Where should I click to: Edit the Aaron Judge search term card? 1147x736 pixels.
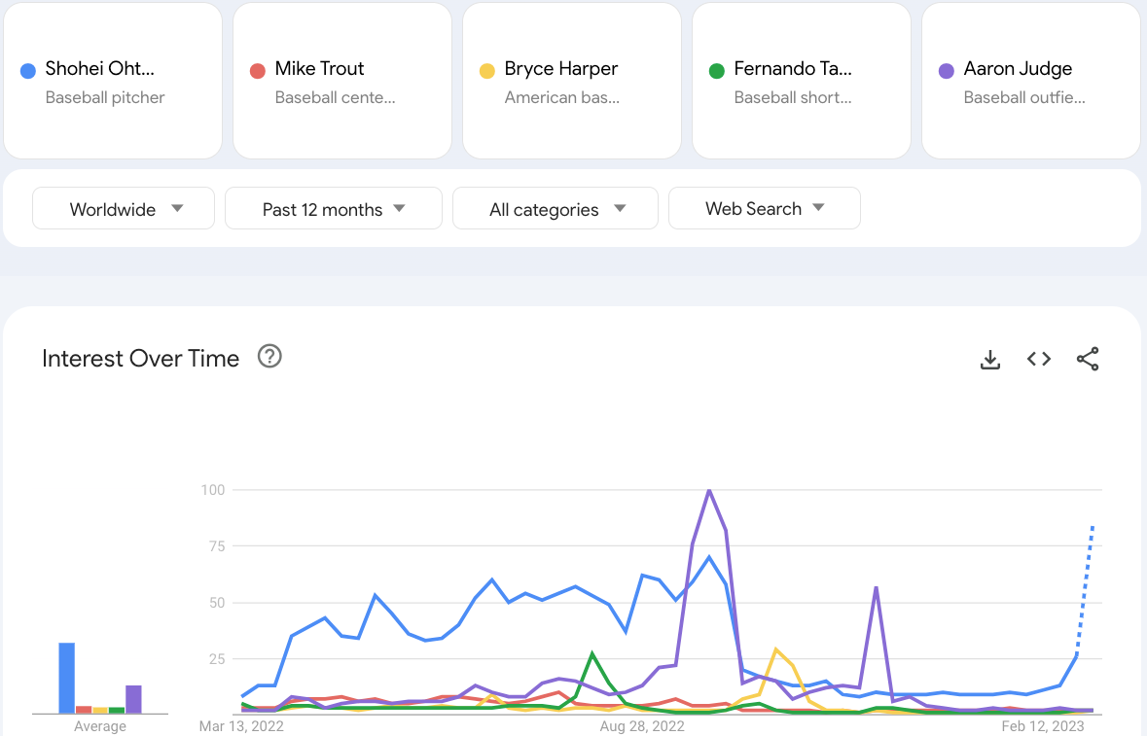click(1031, 81)
